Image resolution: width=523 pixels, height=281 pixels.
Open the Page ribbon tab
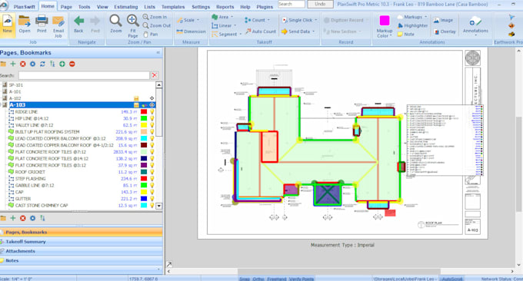coord(66,7)
